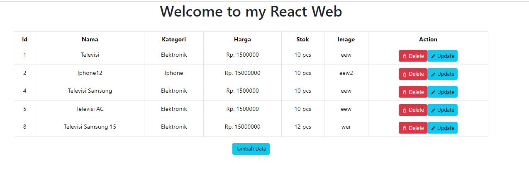Click the Iphone12 name cell
This screenshot has width=529, height=182.
[x=90, y=73]
